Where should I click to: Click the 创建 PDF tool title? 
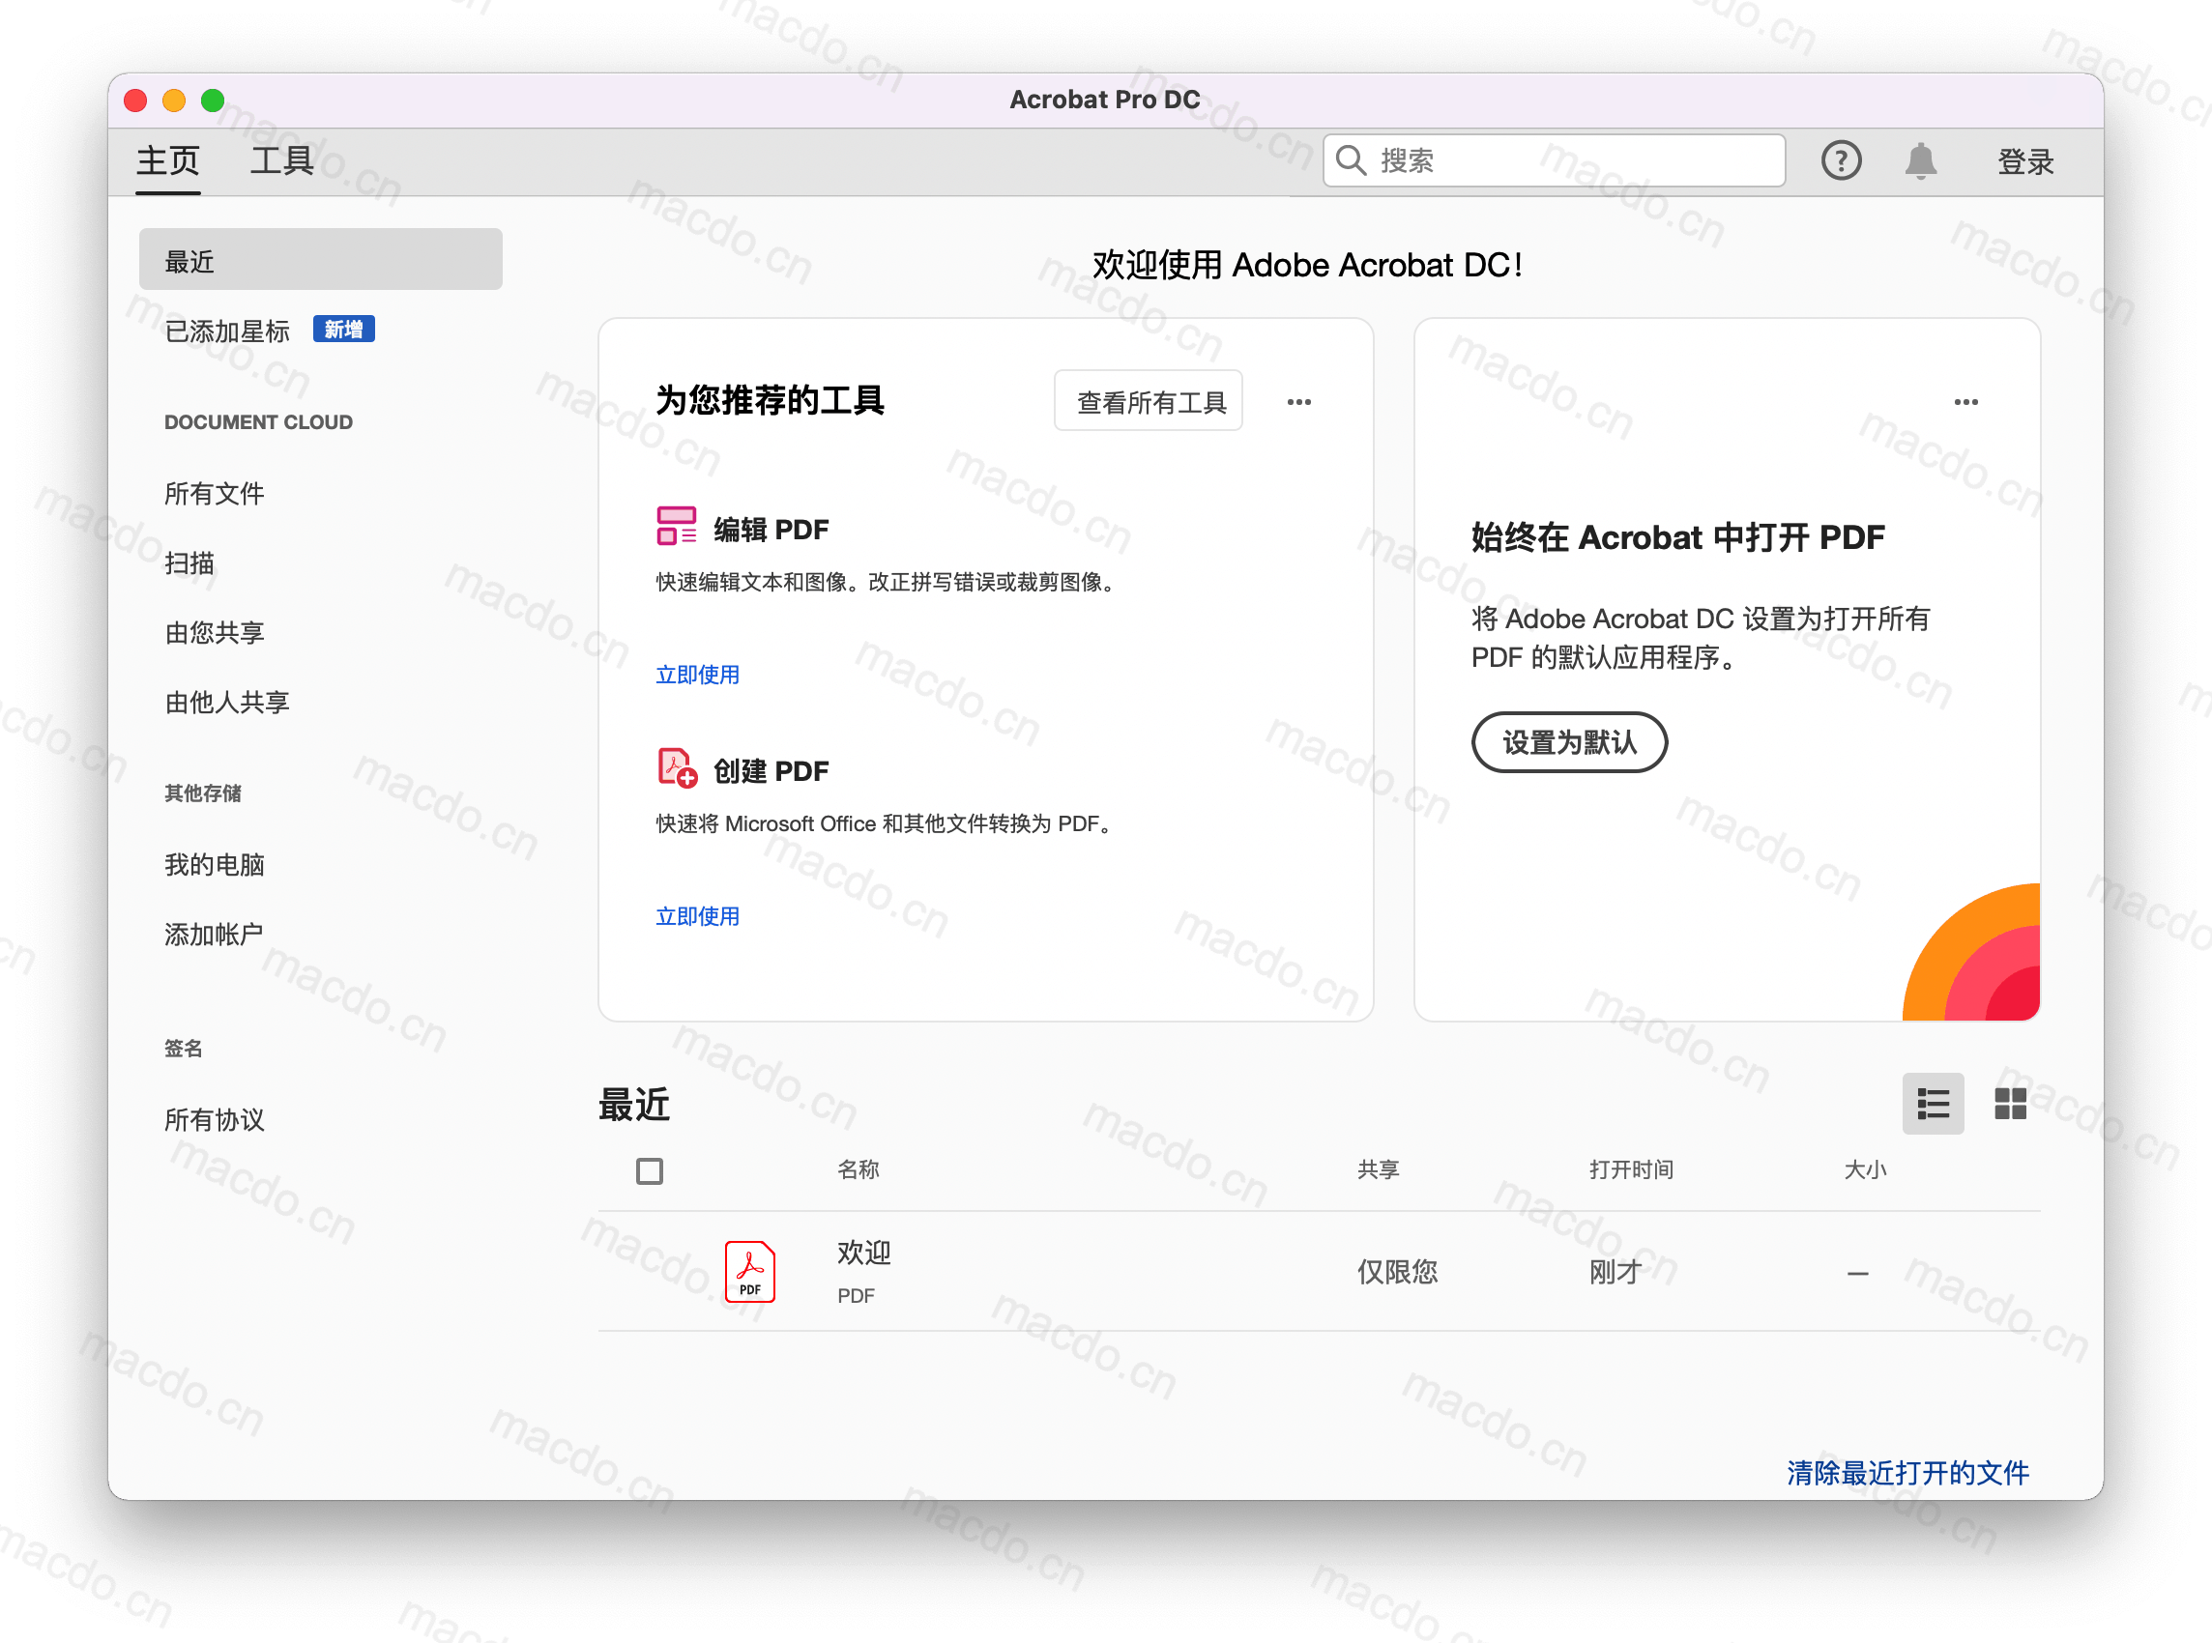coord(771,771)
